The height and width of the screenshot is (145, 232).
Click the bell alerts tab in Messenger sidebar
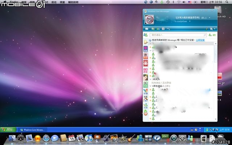click(146, 42)
